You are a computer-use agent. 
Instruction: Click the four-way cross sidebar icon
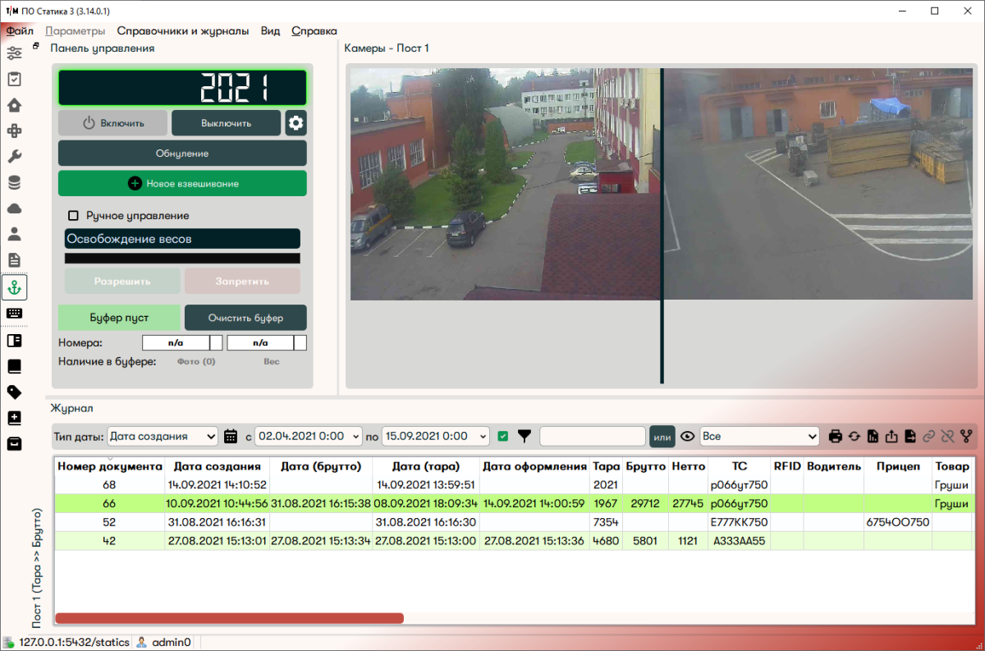(14, 131)
